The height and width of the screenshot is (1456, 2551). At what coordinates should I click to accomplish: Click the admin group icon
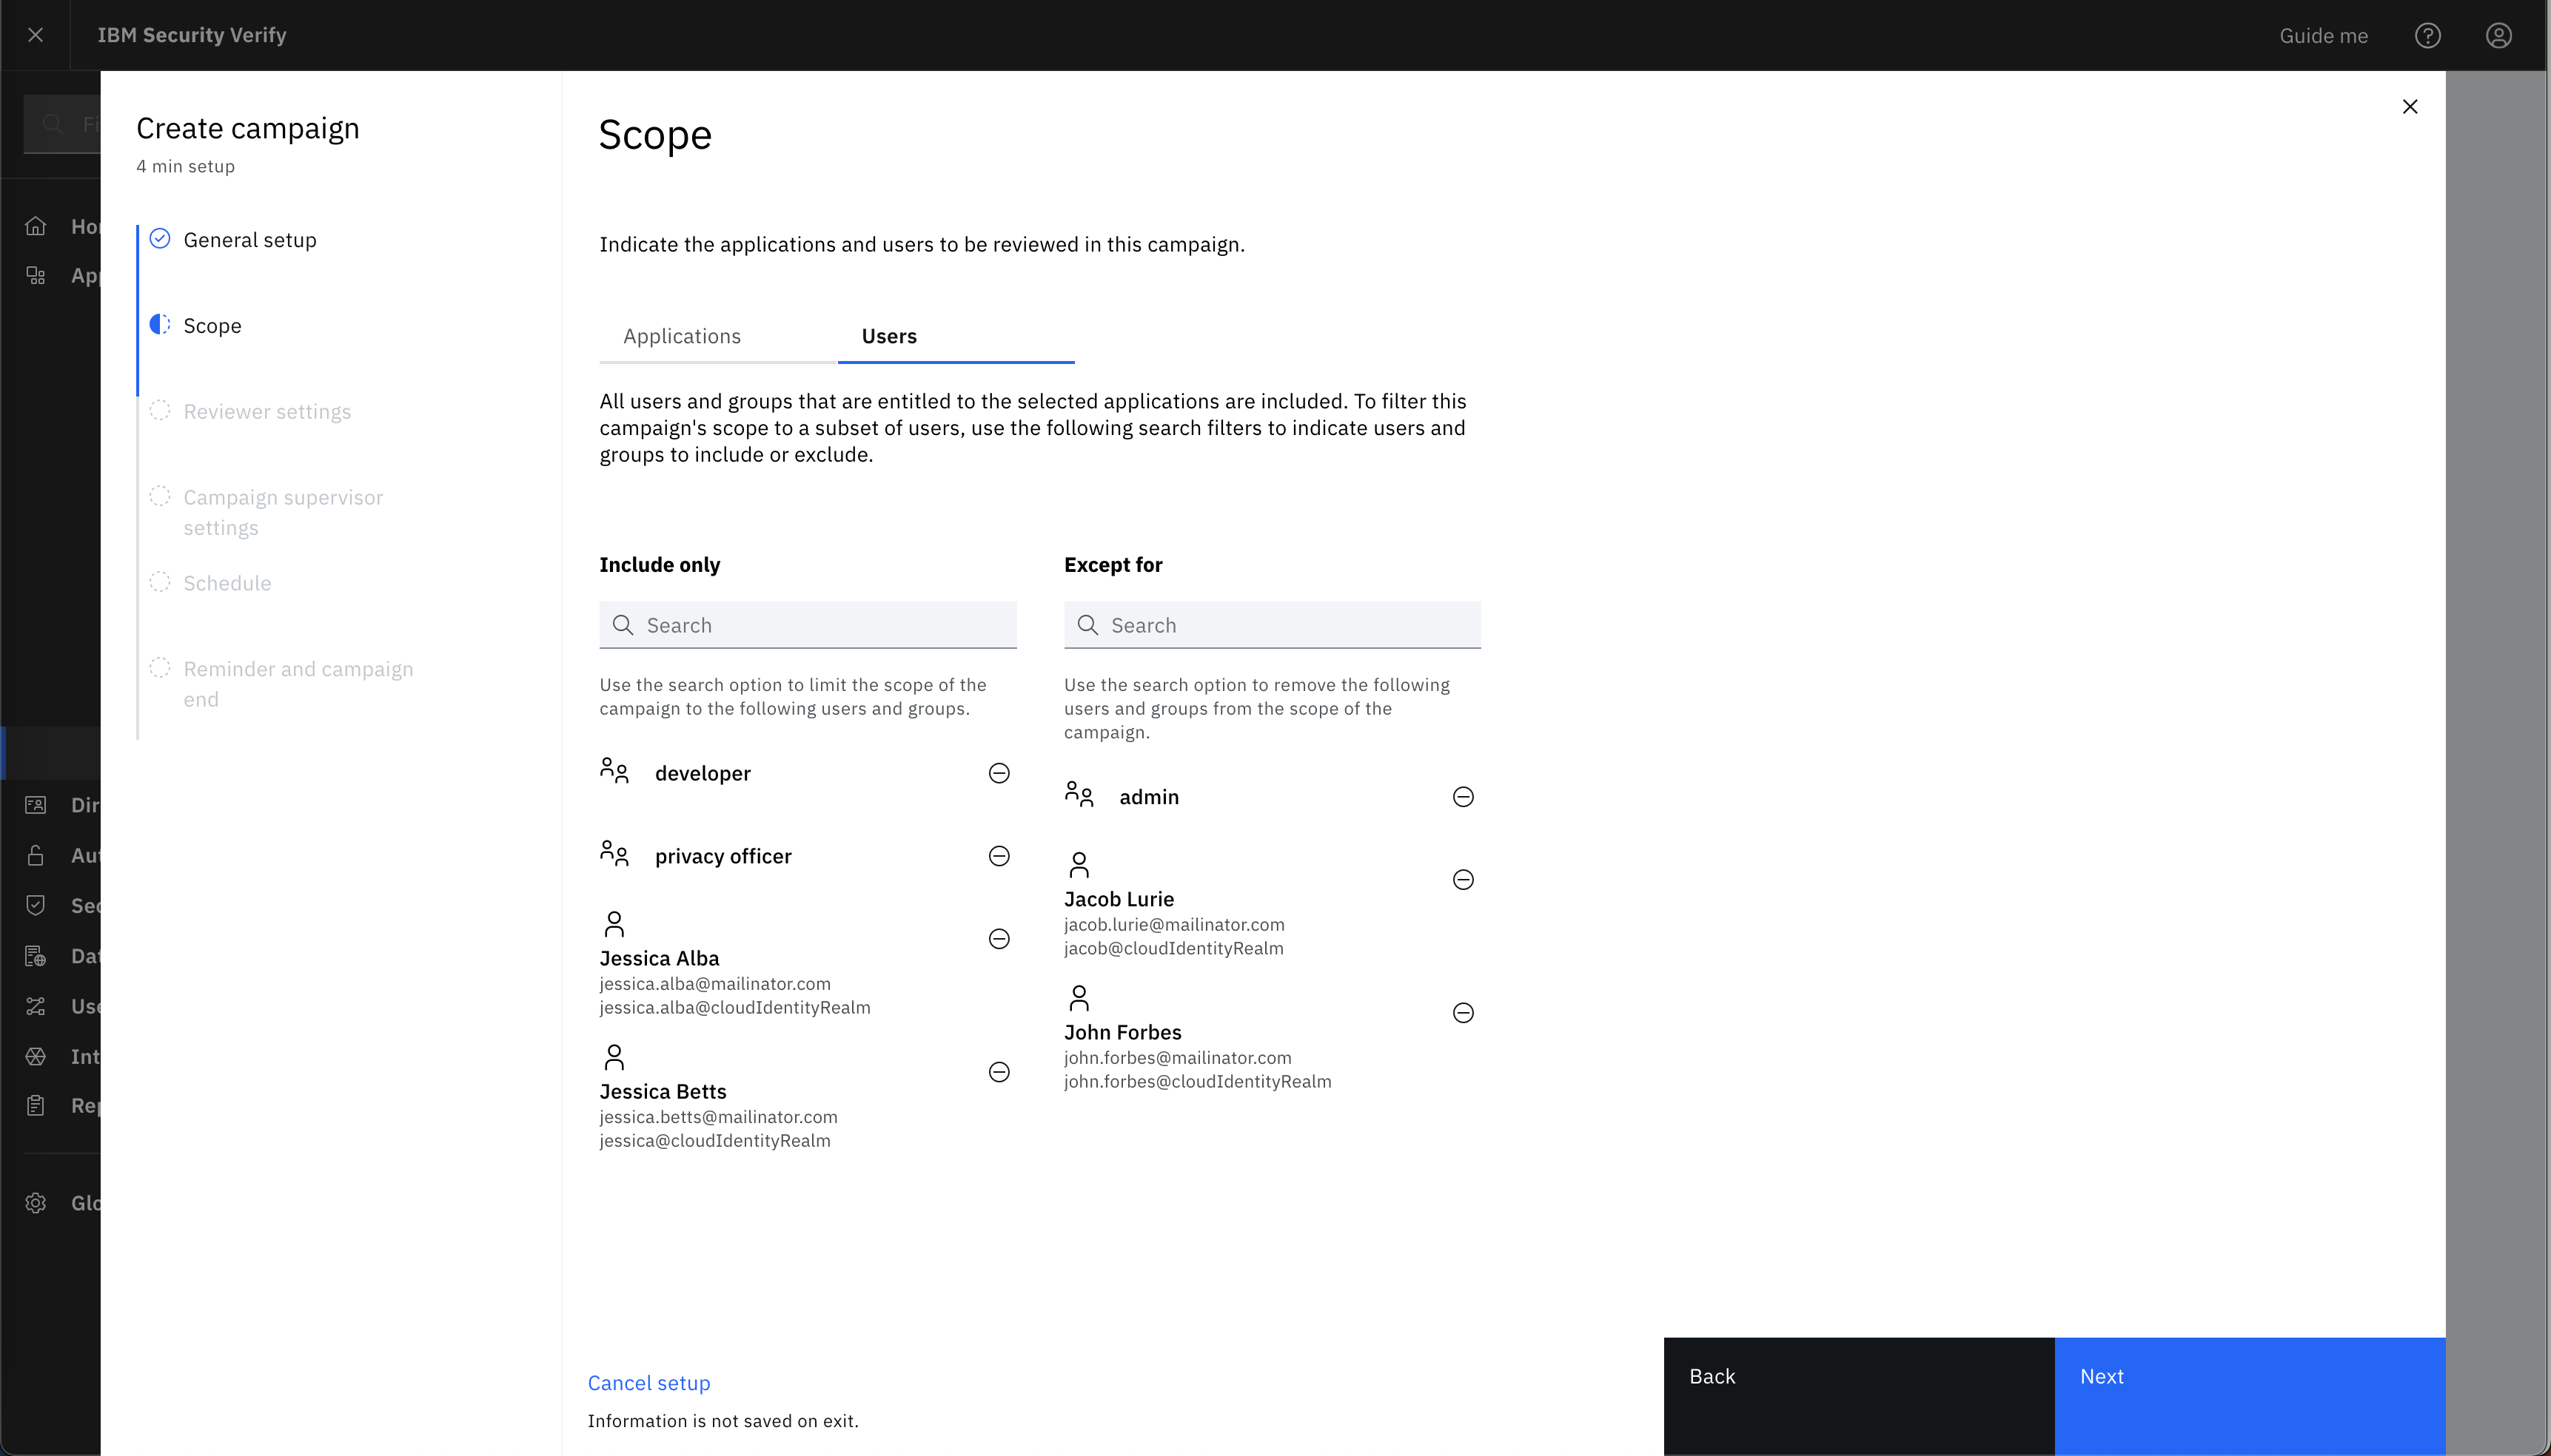tap(1079, 795)
